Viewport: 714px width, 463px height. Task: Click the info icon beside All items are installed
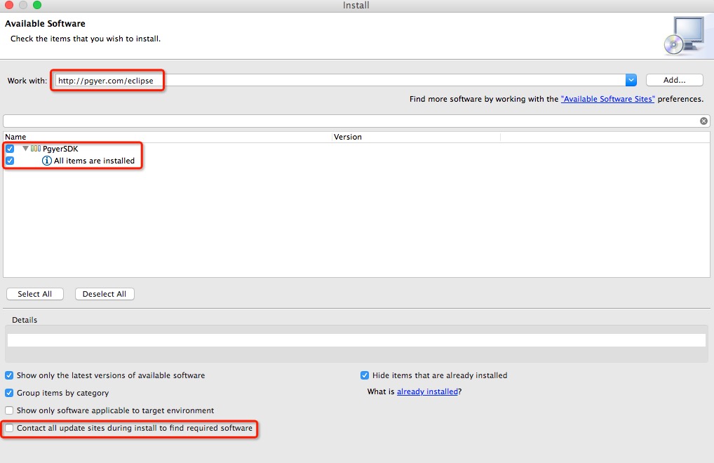point(48,161)
